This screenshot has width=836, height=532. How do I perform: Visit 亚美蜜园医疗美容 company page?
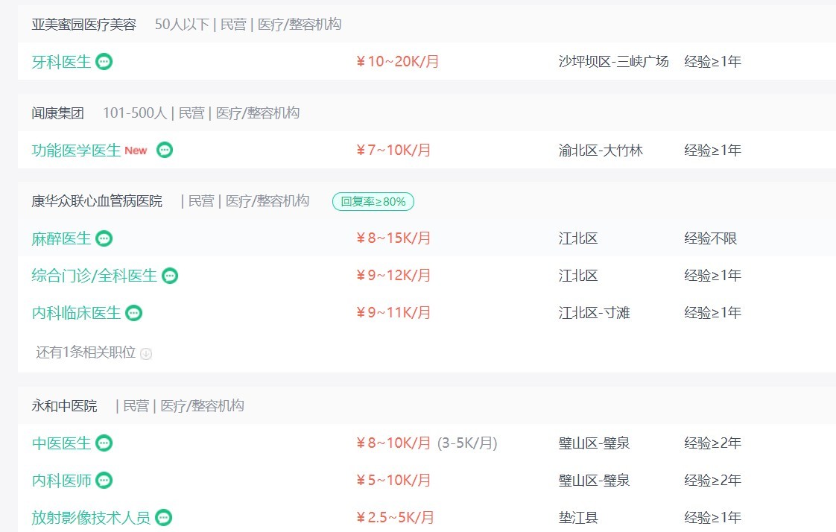pyautogui.click(x=83, y=25)
